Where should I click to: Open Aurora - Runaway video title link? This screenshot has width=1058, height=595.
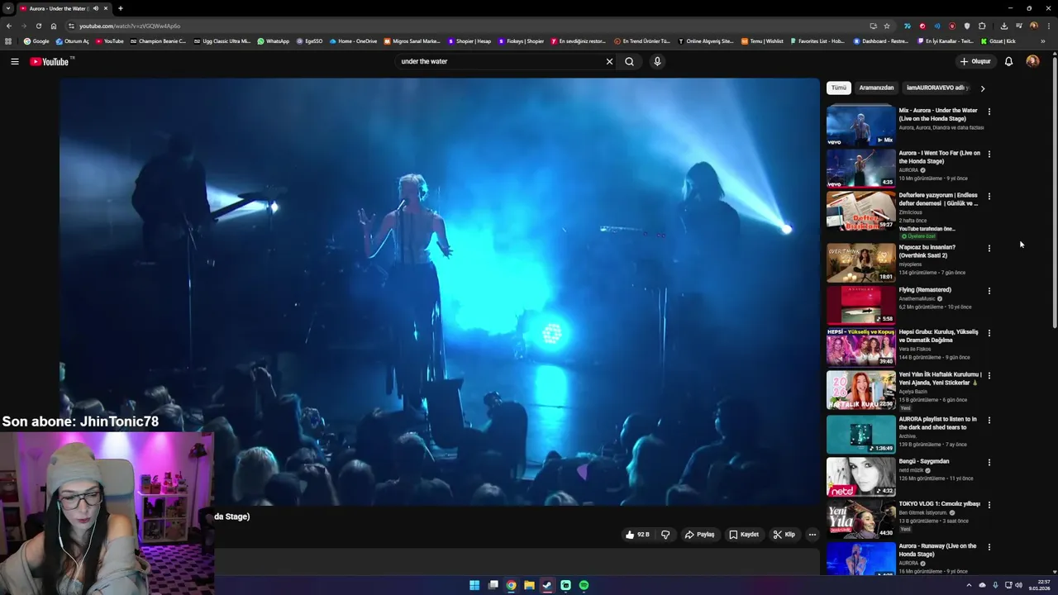tap(938, 550)
